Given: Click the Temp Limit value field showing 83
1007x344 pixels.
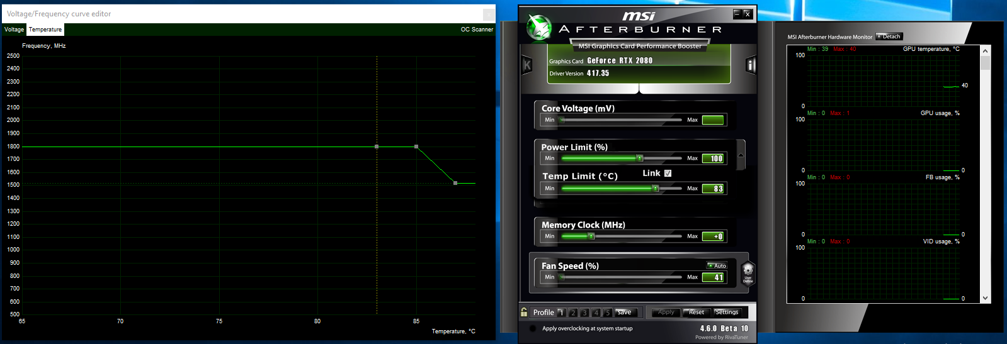Looking at the screenshot, I should tap(713, 189).
